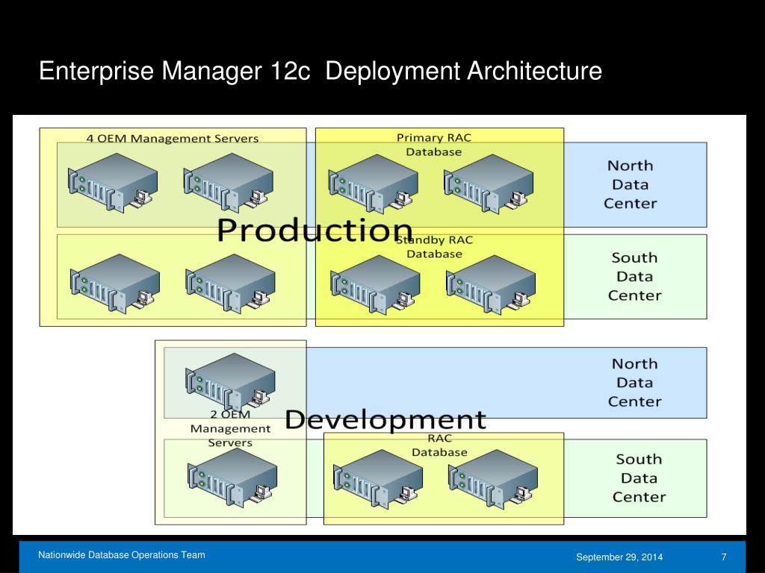
Task: Click the Development South Data Center OEM server icon
Action: click(x=233, y=477)
